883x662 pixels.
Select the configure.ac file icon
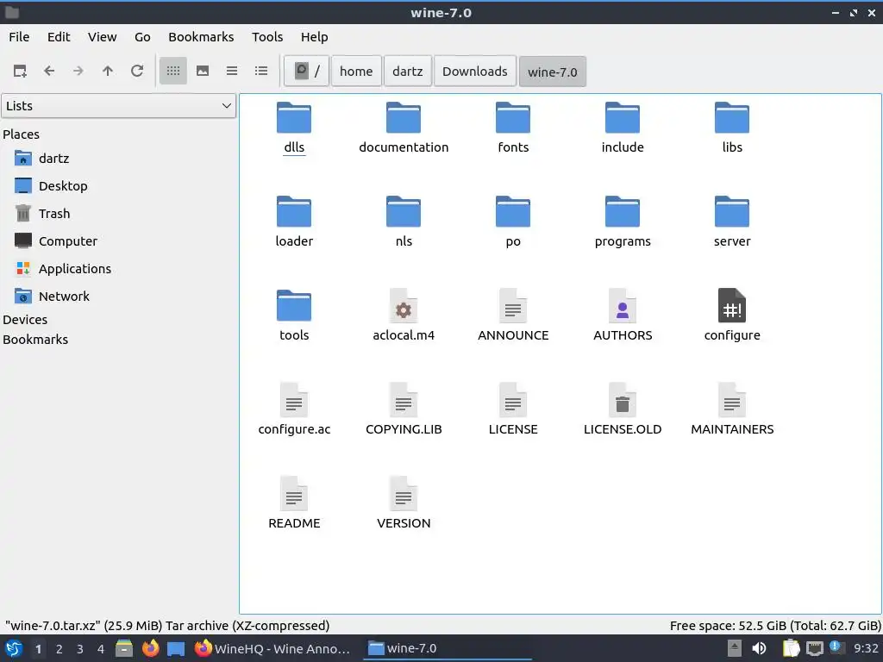tap(294, 400)
